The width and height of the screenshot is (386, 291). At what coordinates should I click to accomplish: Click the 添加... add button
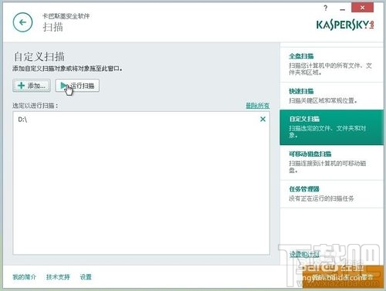coord(32,86)
